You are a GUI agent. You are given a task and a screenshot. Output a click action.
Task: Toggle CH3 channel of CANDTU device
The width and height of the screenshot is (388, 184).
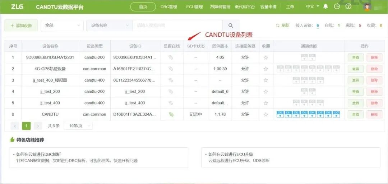point(304,114)
